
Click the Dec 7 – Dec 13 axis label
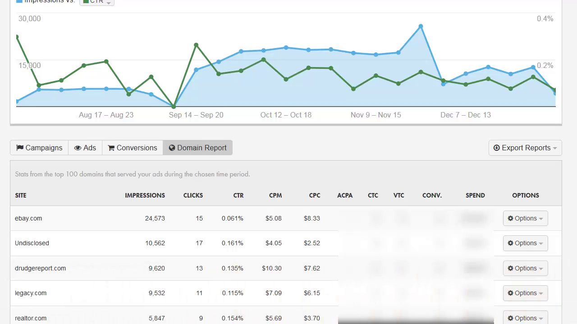(466, 115)
